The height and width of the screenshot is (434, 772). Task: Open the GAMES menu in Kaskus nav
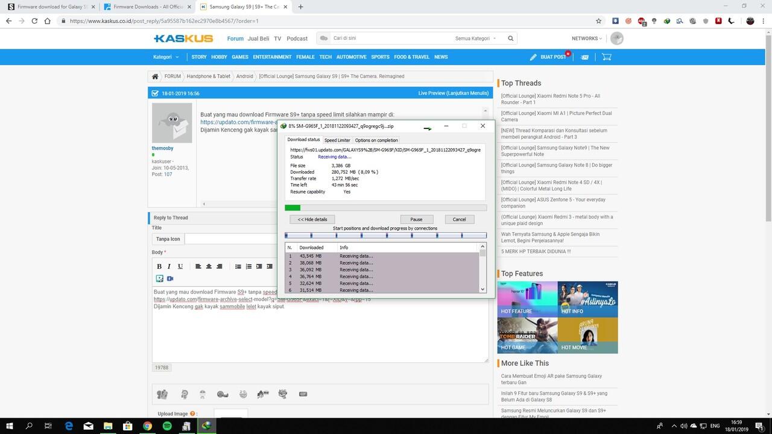coord(240,57)
